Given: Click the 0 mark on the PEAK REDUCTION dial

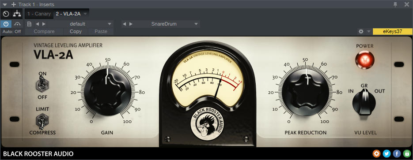Looking at the screenshot, I should (x=289, y=122).
